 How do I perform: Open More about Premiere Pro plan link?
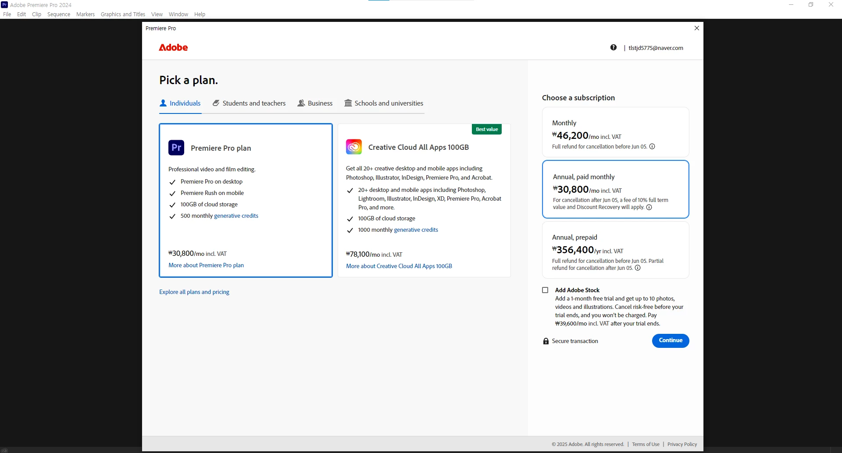click(x=206, y=265)
